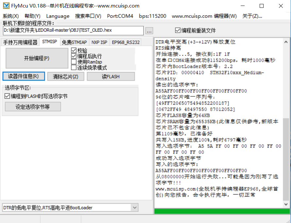Open the Language menu

coord(57,16)
